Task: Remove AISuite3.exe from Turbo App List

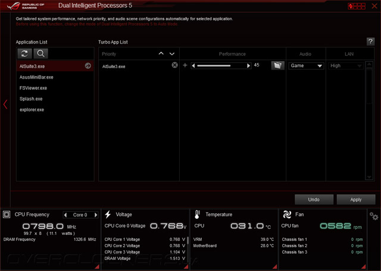Action: [174, 65]
